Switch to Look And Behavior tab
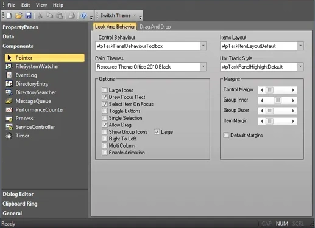The height and width of the screenshot is (228, 315). [115, 27]
